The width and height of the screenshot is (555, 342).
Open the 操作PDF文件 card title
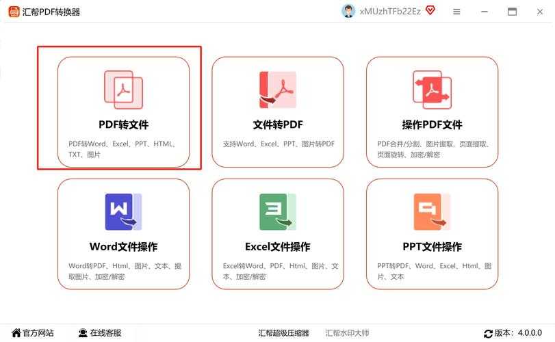433,124
